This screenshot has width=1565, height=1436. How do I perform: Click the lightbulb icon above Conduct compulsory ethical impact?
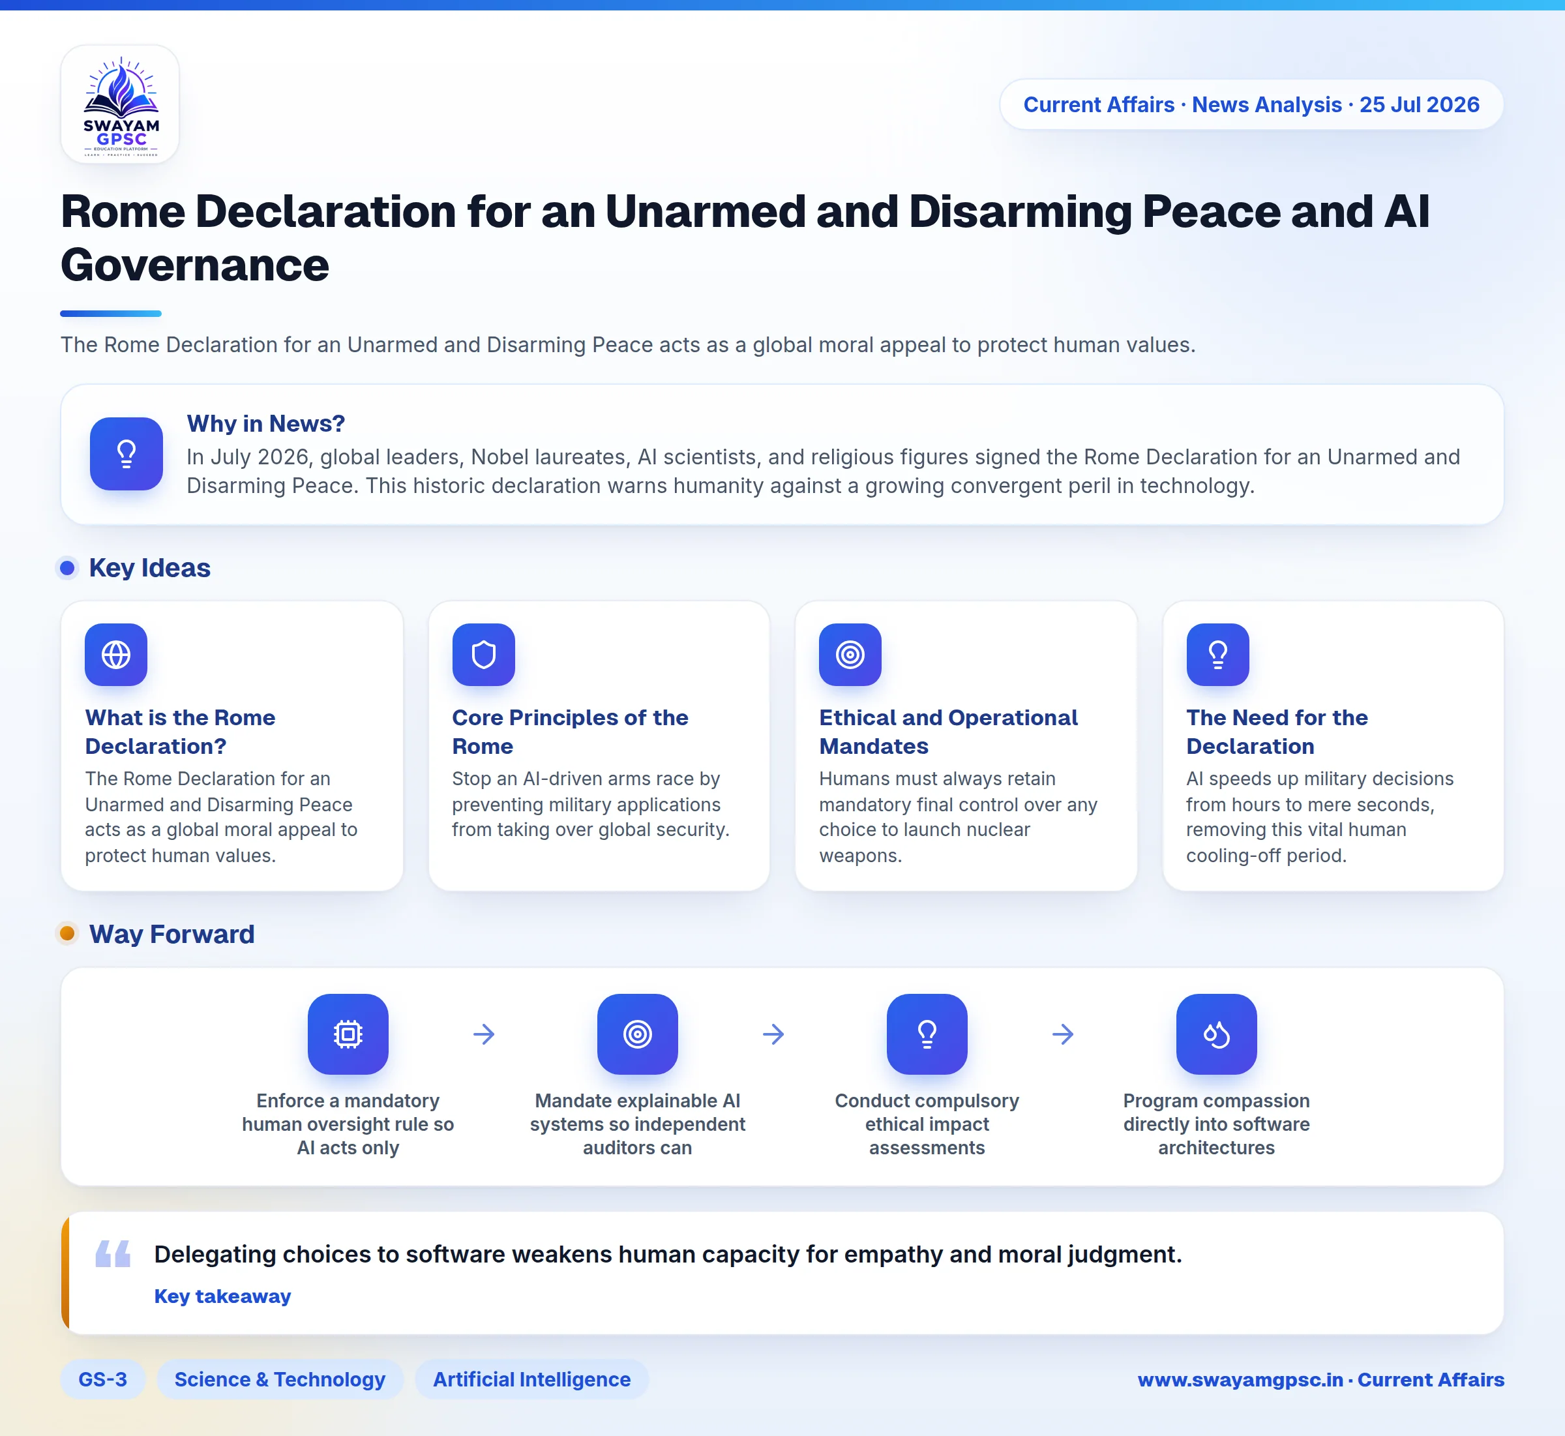pyautogui.click(x=927, y=1034)
